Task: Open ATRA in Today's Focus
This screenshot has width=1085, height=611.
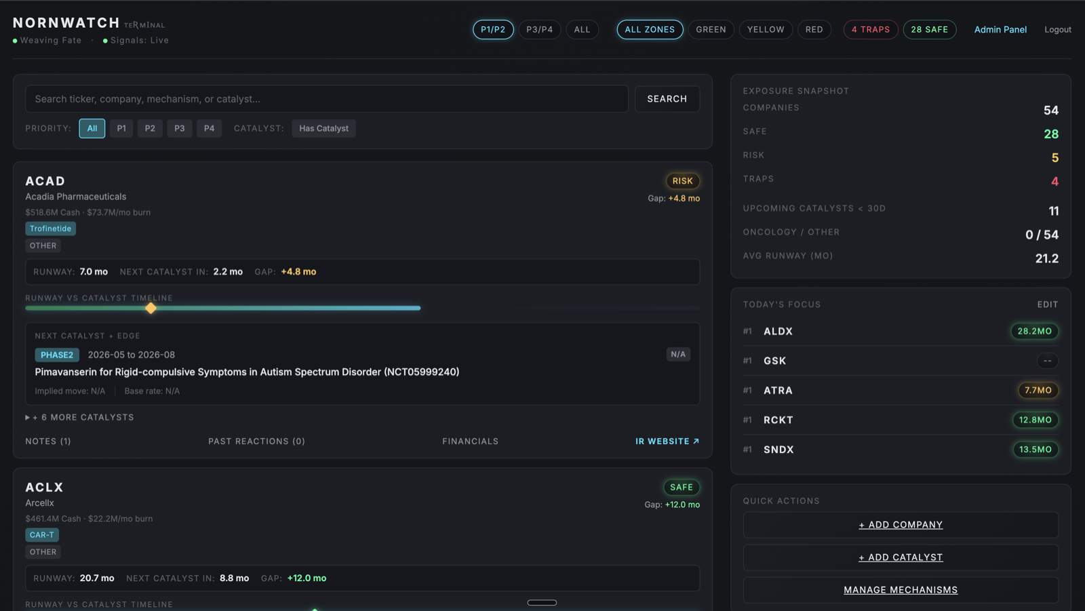Action: click(x=778, y=391)
